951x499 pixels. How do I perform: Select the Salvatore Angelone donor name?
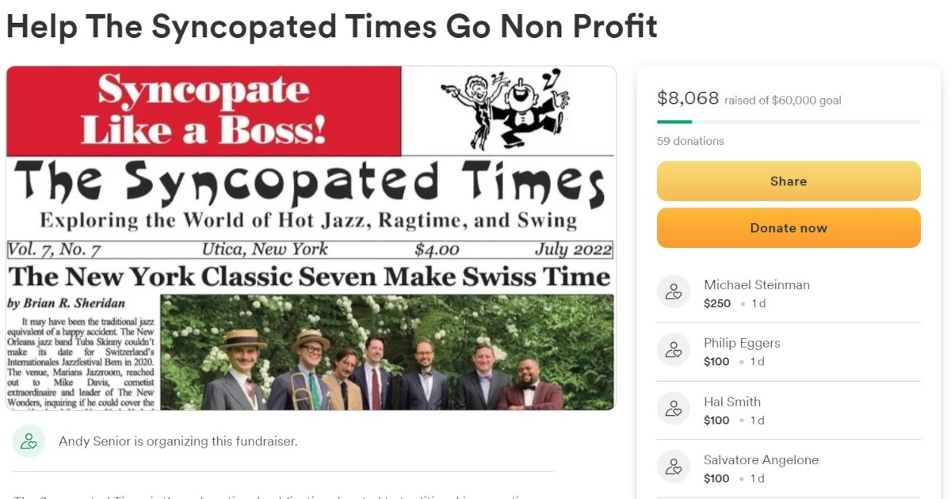click(761, 460)
